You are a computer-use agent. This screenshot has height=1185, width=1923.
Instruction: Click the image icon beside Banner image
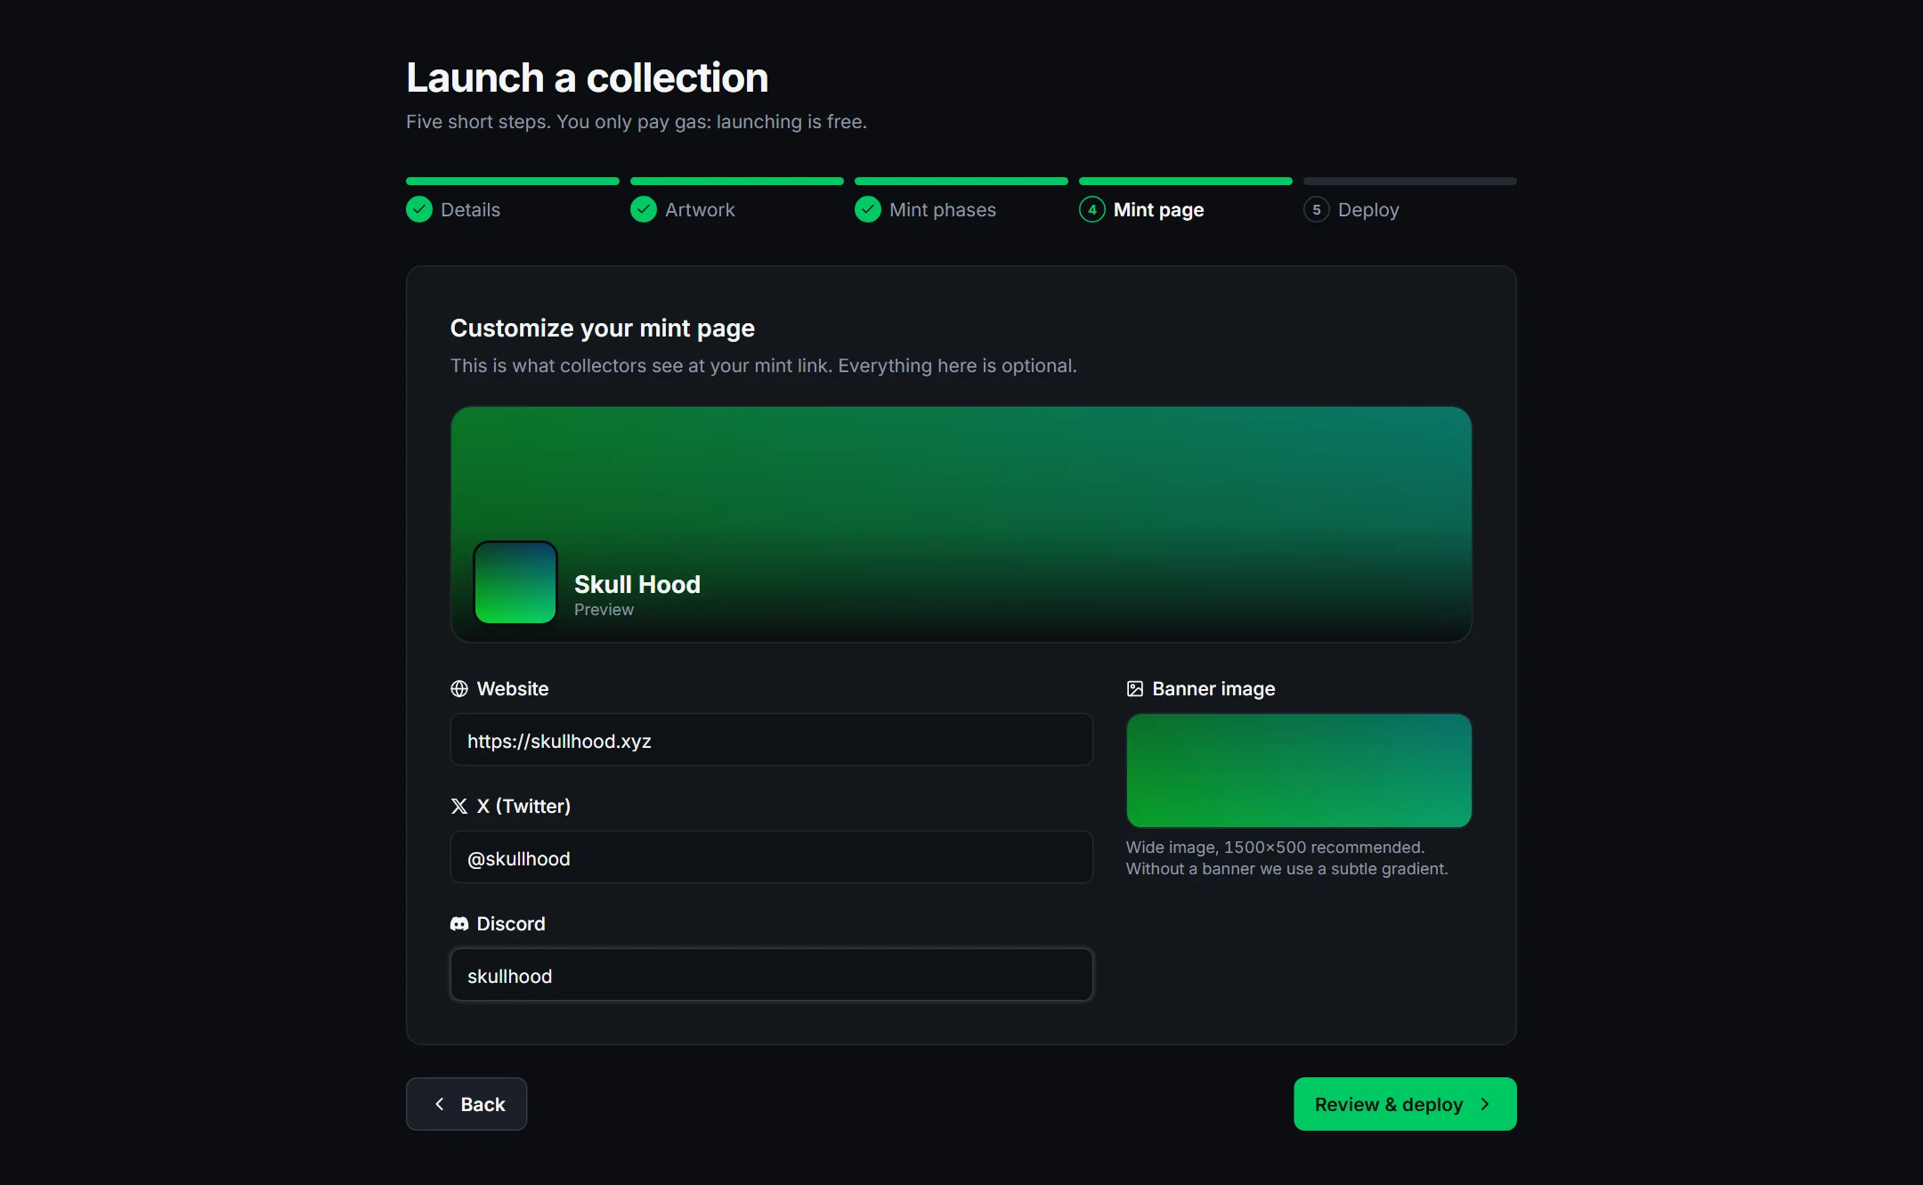coord(1135,689)
